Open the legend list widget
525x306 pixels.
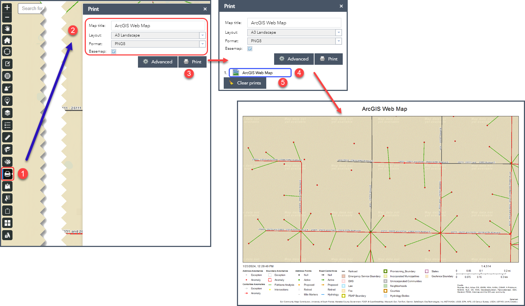point(7,125)
